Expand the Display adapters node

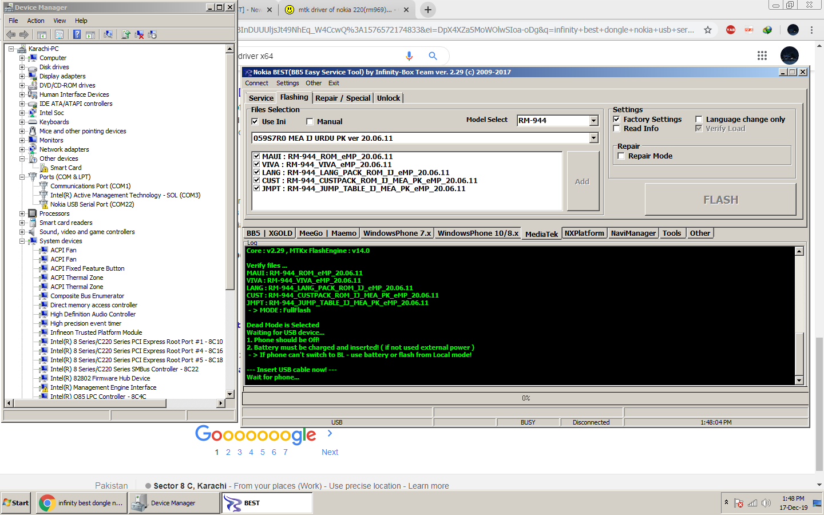[22, 76]
